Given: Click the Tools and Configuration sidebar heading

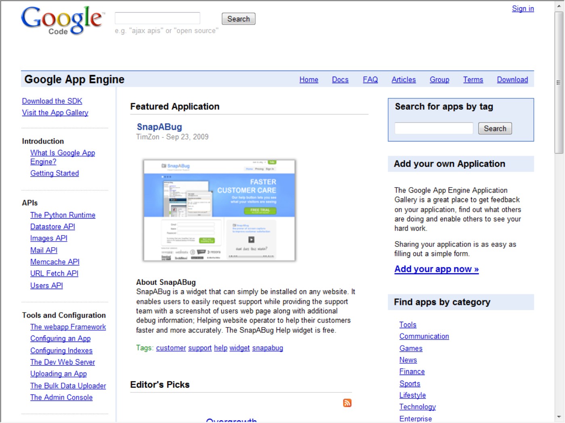Looking at the screenshot, I should click(64, 315).
